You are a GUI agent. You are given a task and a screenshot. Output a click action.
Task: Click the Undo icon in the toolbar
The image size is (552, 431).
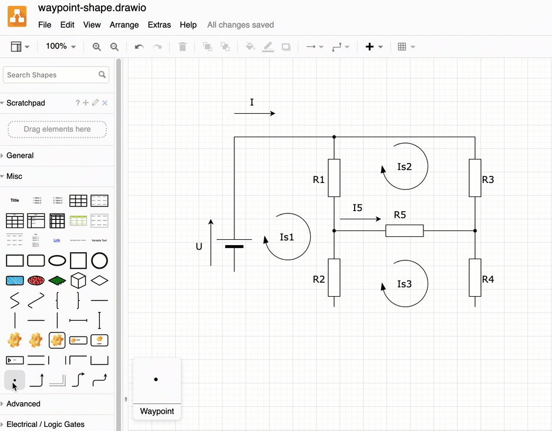(139, 46)
